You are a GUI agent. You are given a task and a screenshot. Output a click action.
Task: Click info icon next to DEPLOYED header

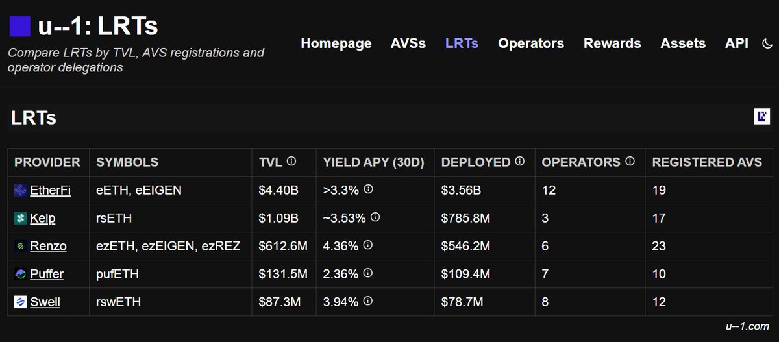(519, 161)
